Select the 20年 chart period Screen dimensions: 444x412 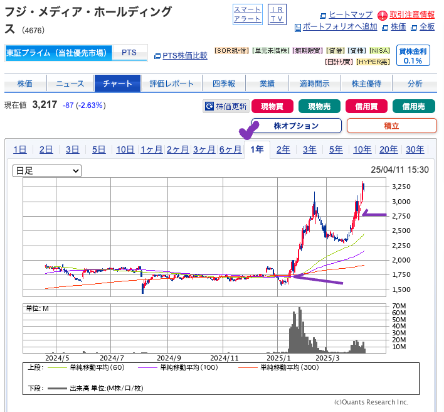click(x=389, y=149)
